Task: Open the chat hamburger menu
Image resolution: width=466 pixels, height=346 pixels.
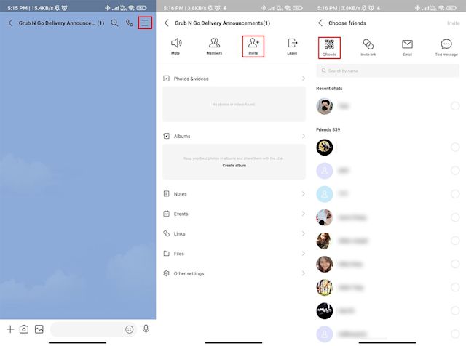Action: [145, 23]
